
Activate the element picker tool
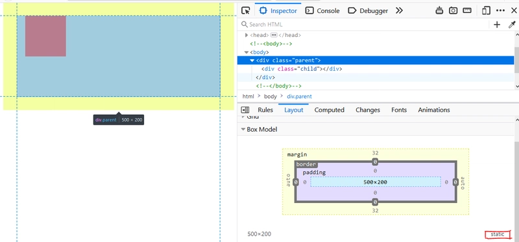click(246, 10)
